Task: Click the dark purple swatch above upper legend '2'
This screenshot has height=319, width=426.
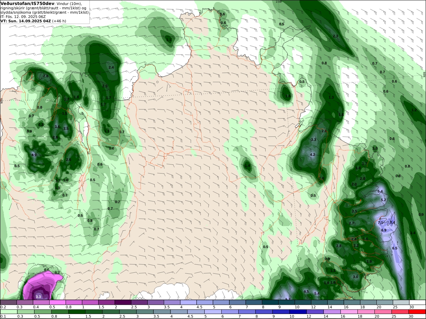Action: point(123,302)
